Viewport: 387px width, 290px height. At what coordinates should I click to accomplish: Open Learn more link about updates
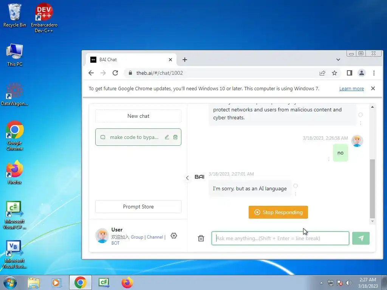(351, 88)
